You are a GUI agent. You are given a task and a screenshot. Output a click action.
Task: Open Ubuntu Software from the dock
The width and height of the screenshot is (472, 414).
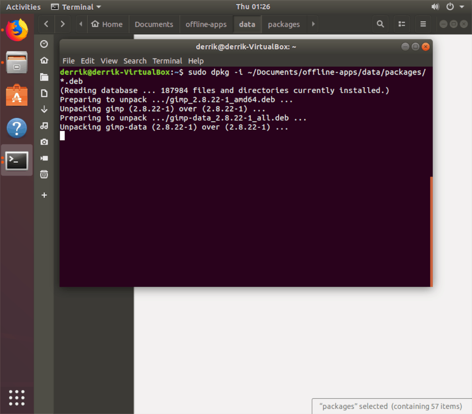point(17,95)
